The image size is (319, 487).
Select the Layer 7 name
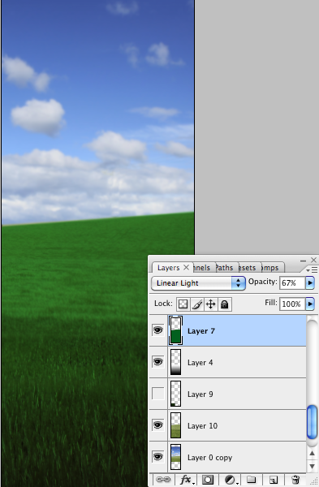tap(201, 331)
